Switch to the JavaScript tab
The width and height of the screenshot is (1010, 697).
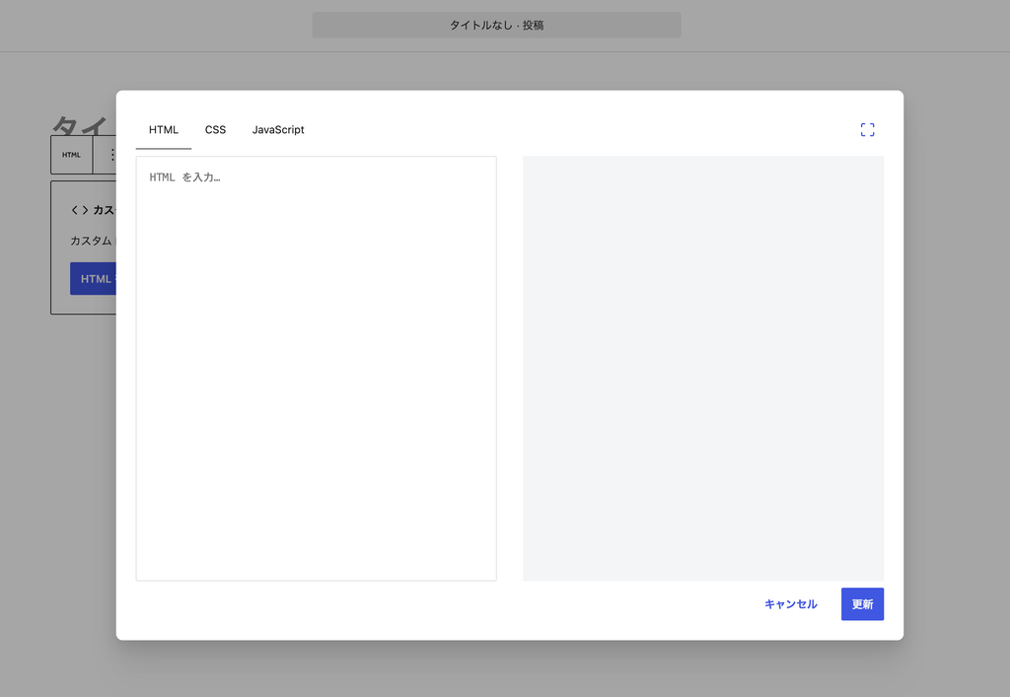(278, 130)
